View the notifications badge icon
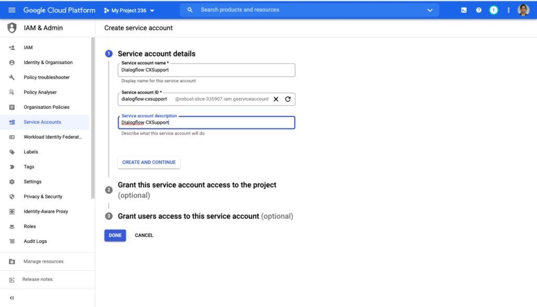The height and width of the screenshot is (307, 537). click(x=493, y=10)
